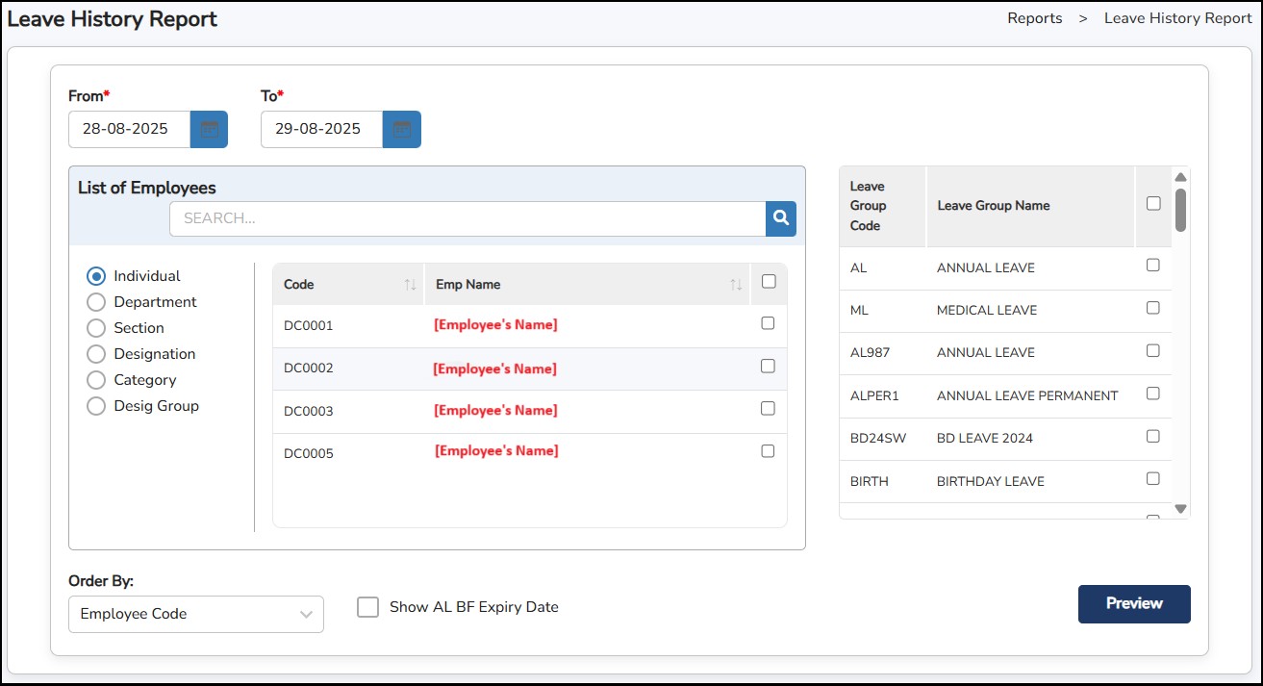The height and width of the screenshot is (686, 1263).
Task: Click the From date input field
Action: pyautogui.click(x=129, y=129)
